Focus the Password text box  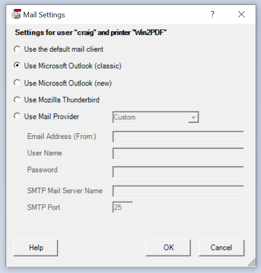pos(178,172)
